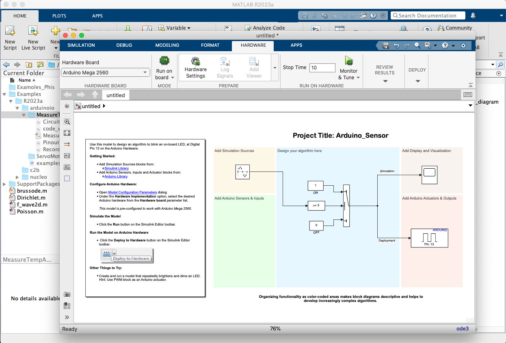
Task: Click Zoom In tool in canvas palette
Action: click(67, 122)
